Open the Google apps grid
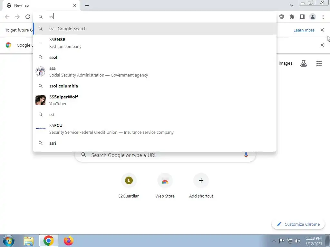The image size is (330, 247). pos(319,63)
